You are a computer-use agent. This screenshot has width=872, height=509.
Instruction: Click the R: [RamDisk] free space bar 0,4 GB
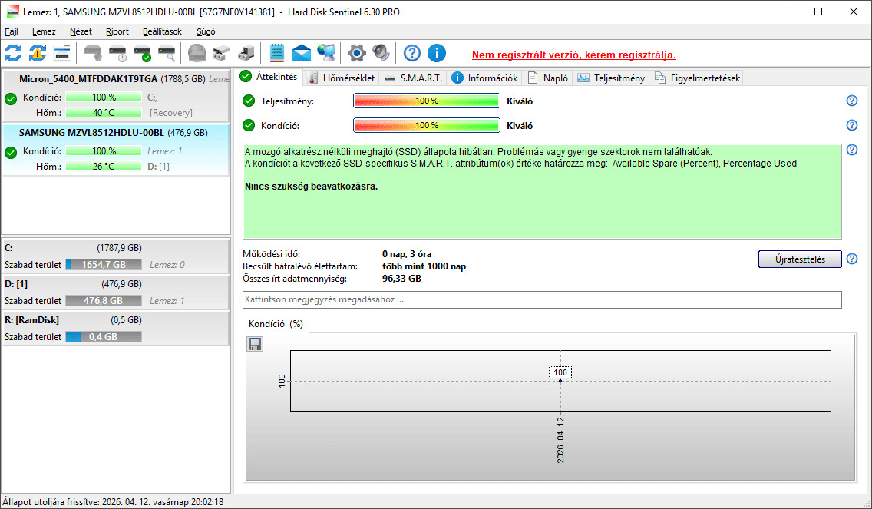point(104,337)
